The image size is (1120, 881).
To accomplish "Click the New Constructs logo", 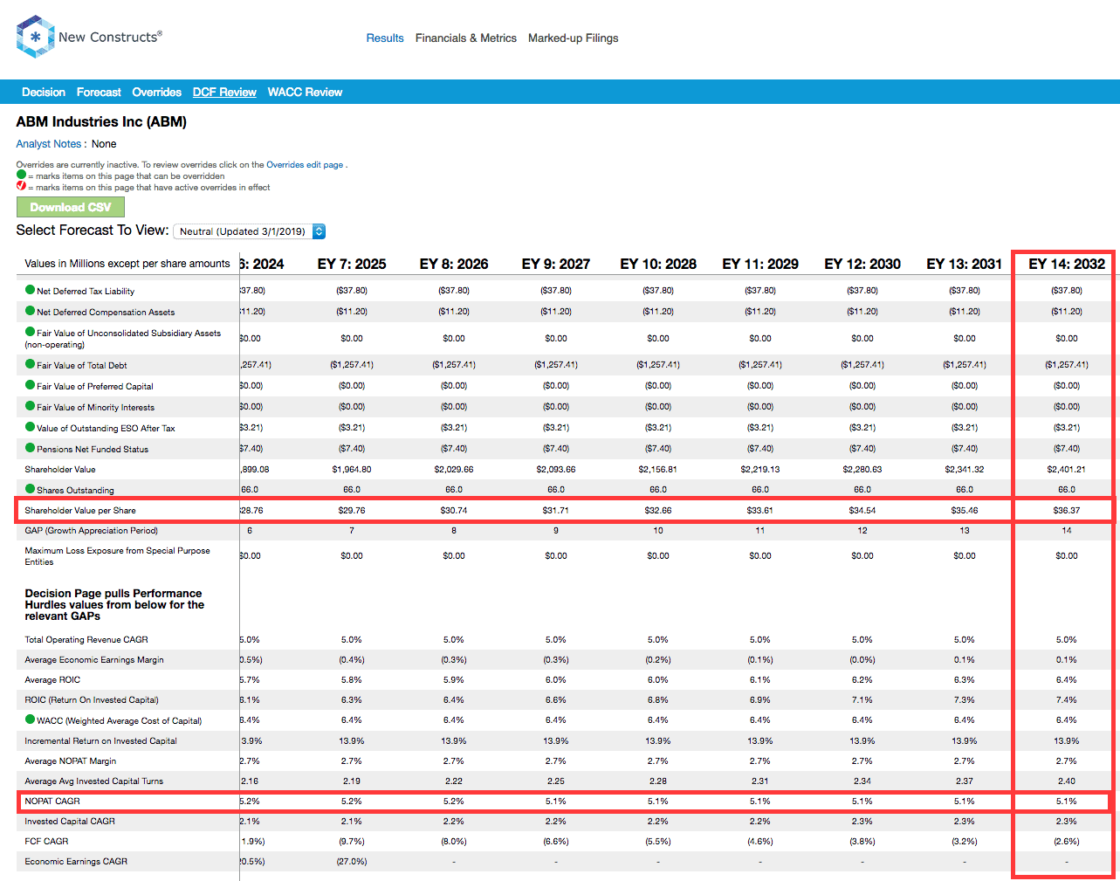I will point(89,37).
